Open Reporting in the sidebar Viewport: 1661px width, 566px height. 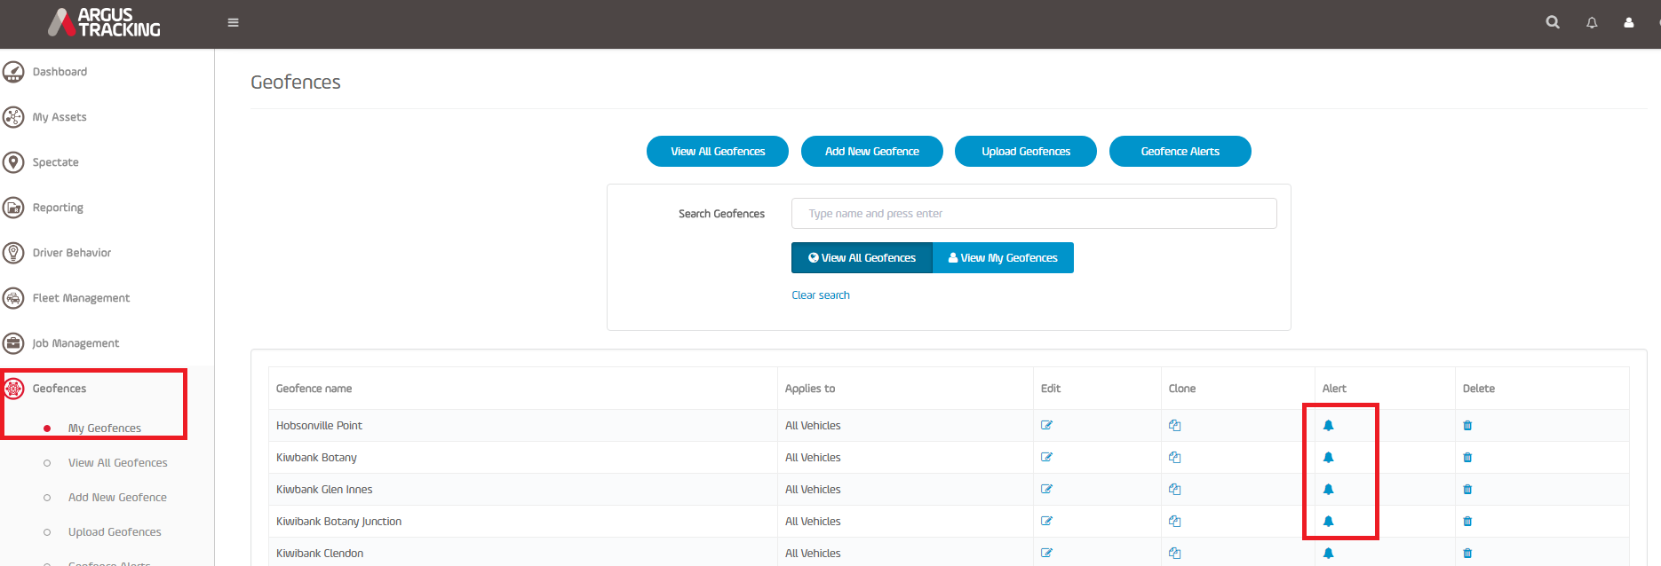58,208
